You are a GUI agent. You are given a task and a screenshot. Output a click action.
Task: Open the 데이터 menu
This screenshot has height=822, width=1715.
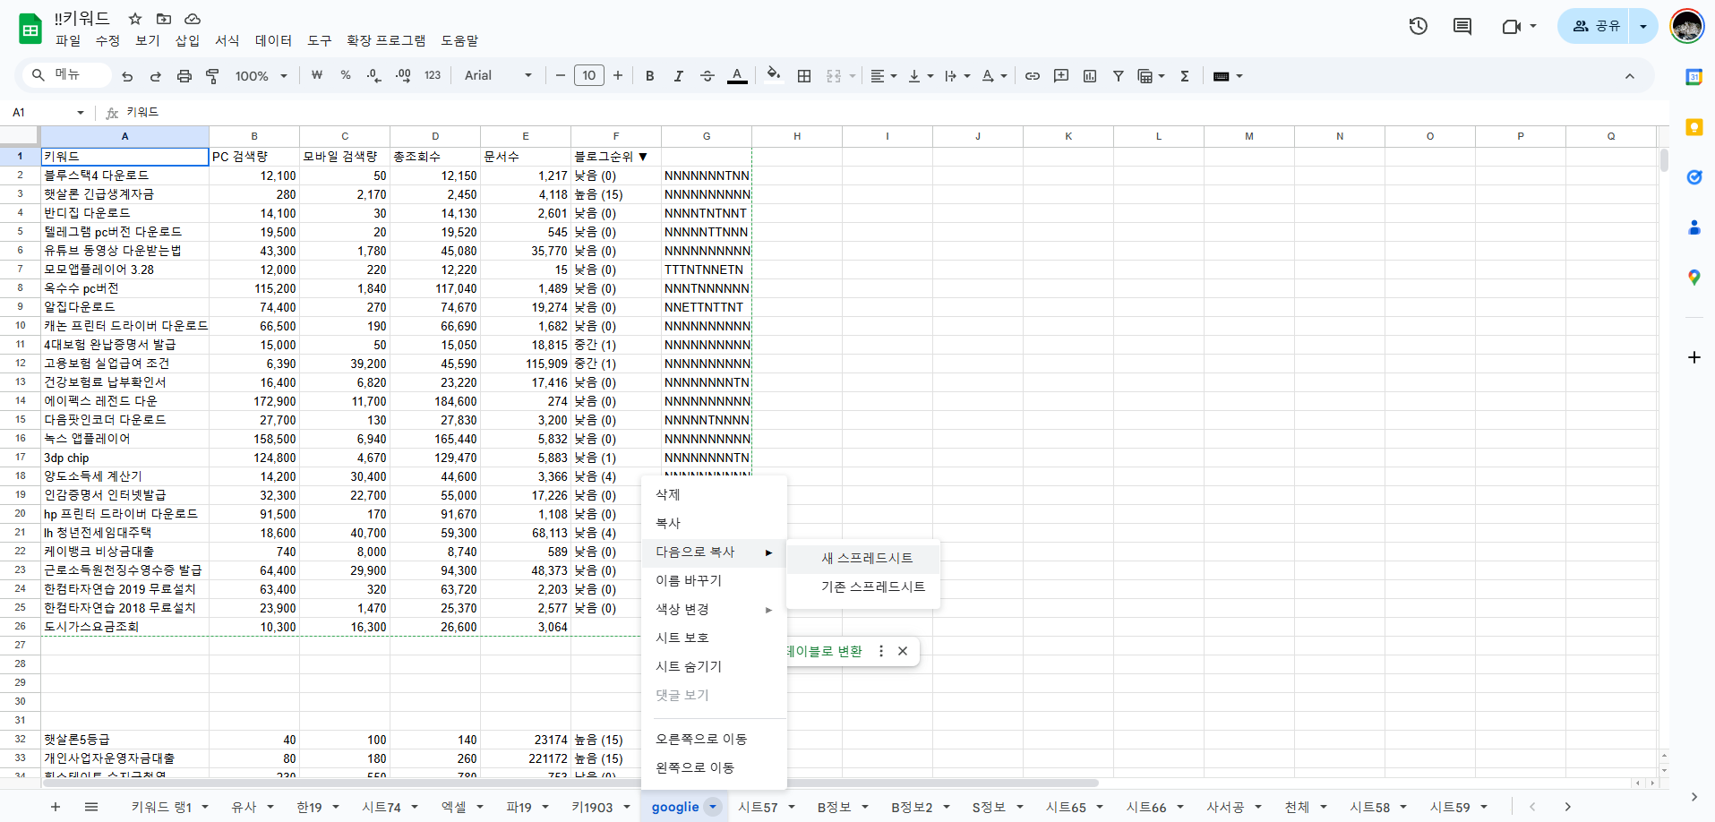tap(273, 40)
